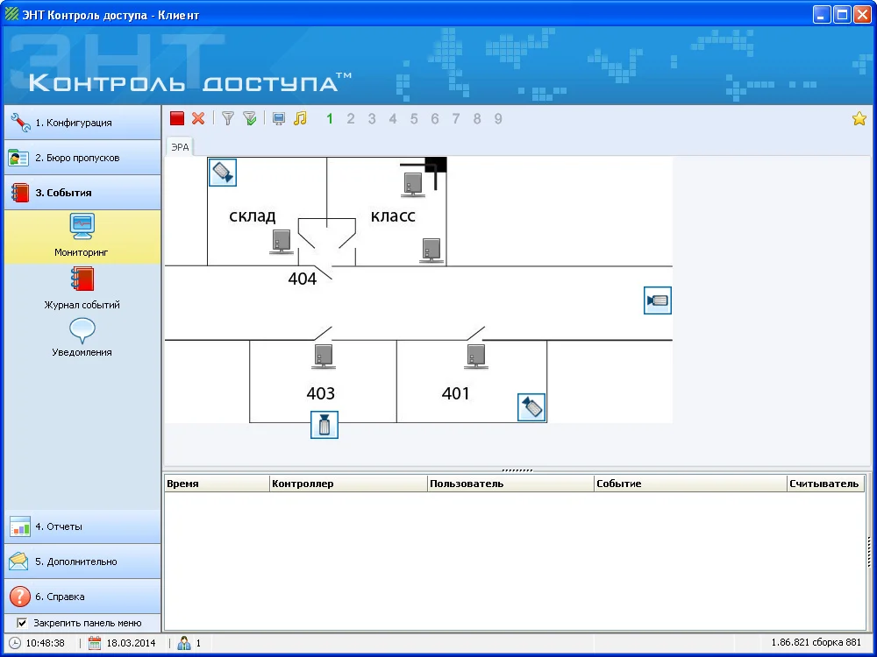The image size is (877, 657).
Task: Select the camera on right side of corridor
Action: pyautogui.click(x=657, y=300)
